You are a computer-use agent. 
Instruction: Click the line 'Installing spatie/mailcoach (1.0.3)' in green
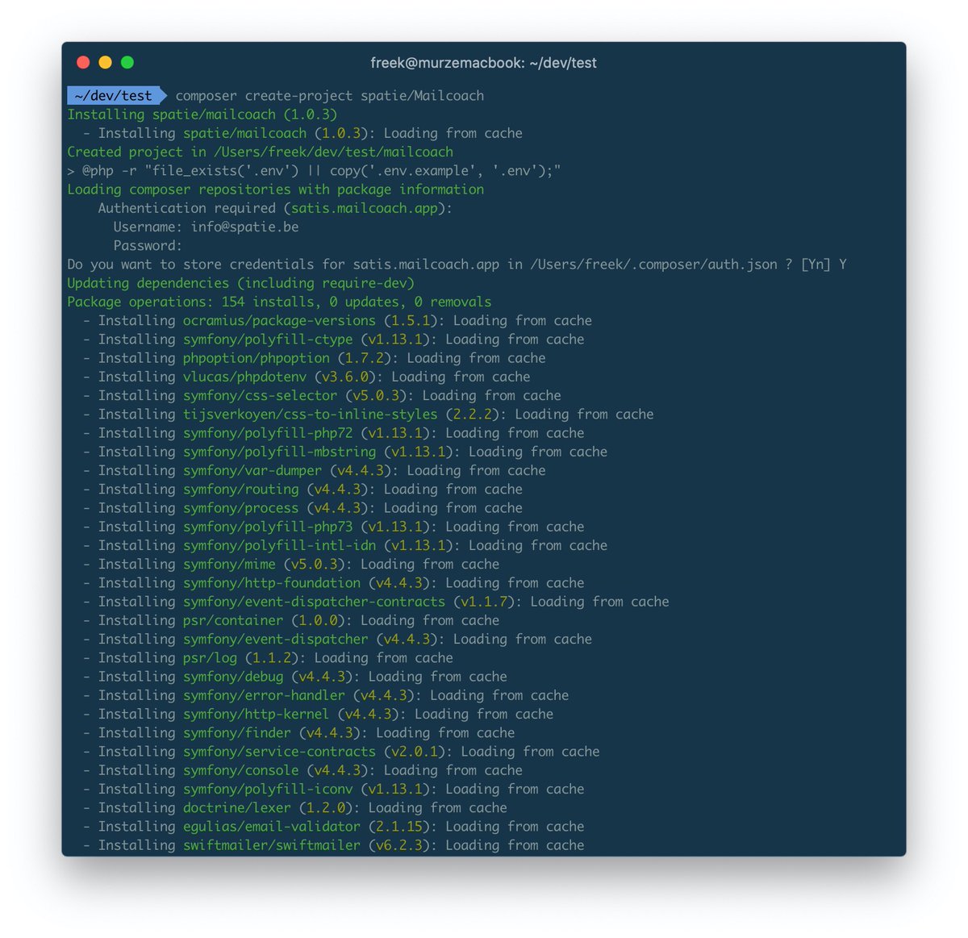pyautogui.click(x=202, y=115)
